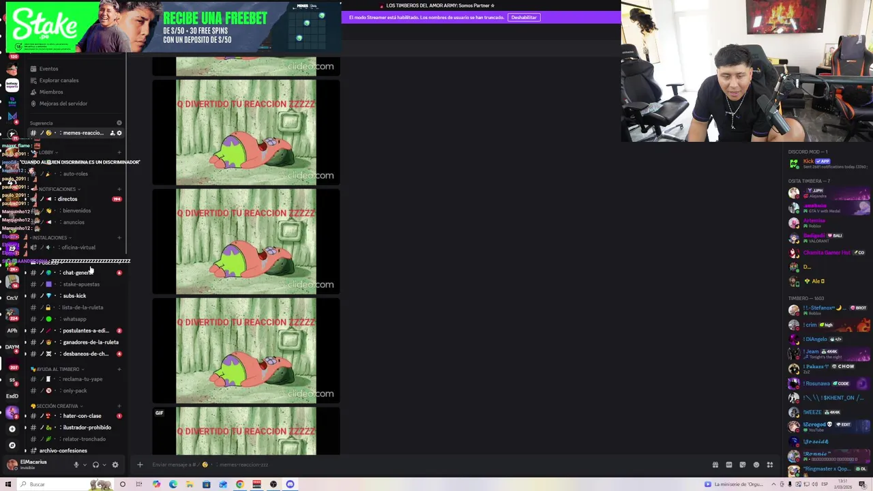Dismiss the Sugerencia section with its X
The image size is (873, 491).
click(x=119, y=123)
